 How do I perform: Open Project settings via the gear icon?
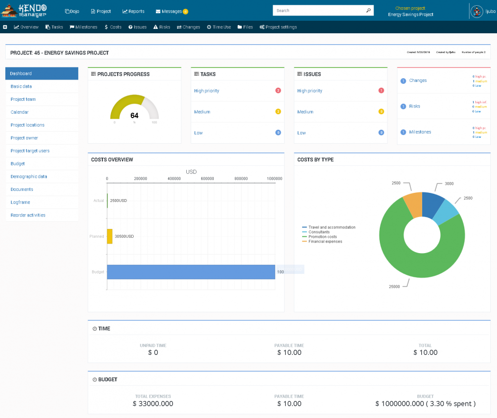coord(262,27)
